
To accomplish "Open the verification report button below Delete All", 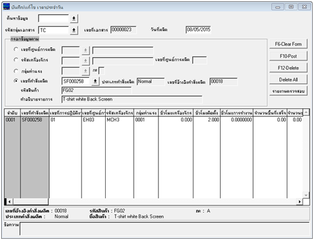I will [x=289, y=91].
